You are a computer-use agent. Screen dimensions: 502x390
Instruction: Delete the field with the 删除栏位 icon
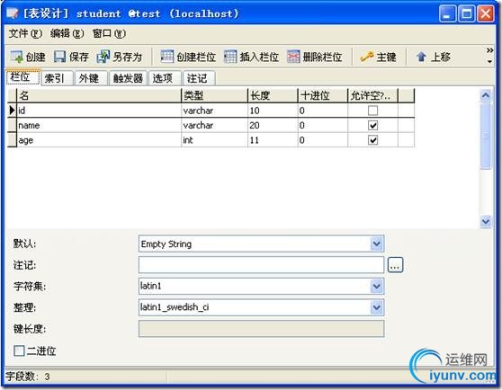click(293, 57)
